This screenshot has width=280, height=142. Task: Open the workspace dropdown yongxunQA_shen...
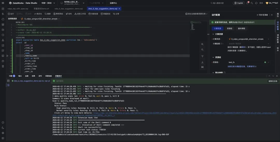pyautogui.click(x=72, y=3)
